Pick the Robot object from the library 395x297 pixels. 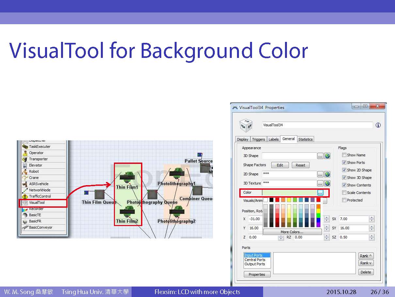25,171
